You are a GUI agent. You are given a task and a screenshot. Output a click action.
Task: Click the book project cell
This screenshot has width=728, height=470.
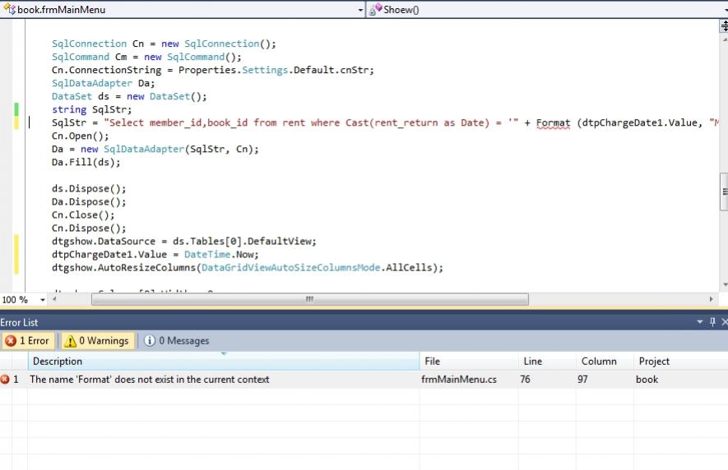click(647, 380)
